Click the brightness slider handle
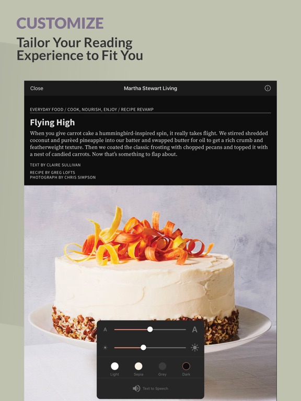The width and height of the screenshot is (301, 401). [143, 347]
